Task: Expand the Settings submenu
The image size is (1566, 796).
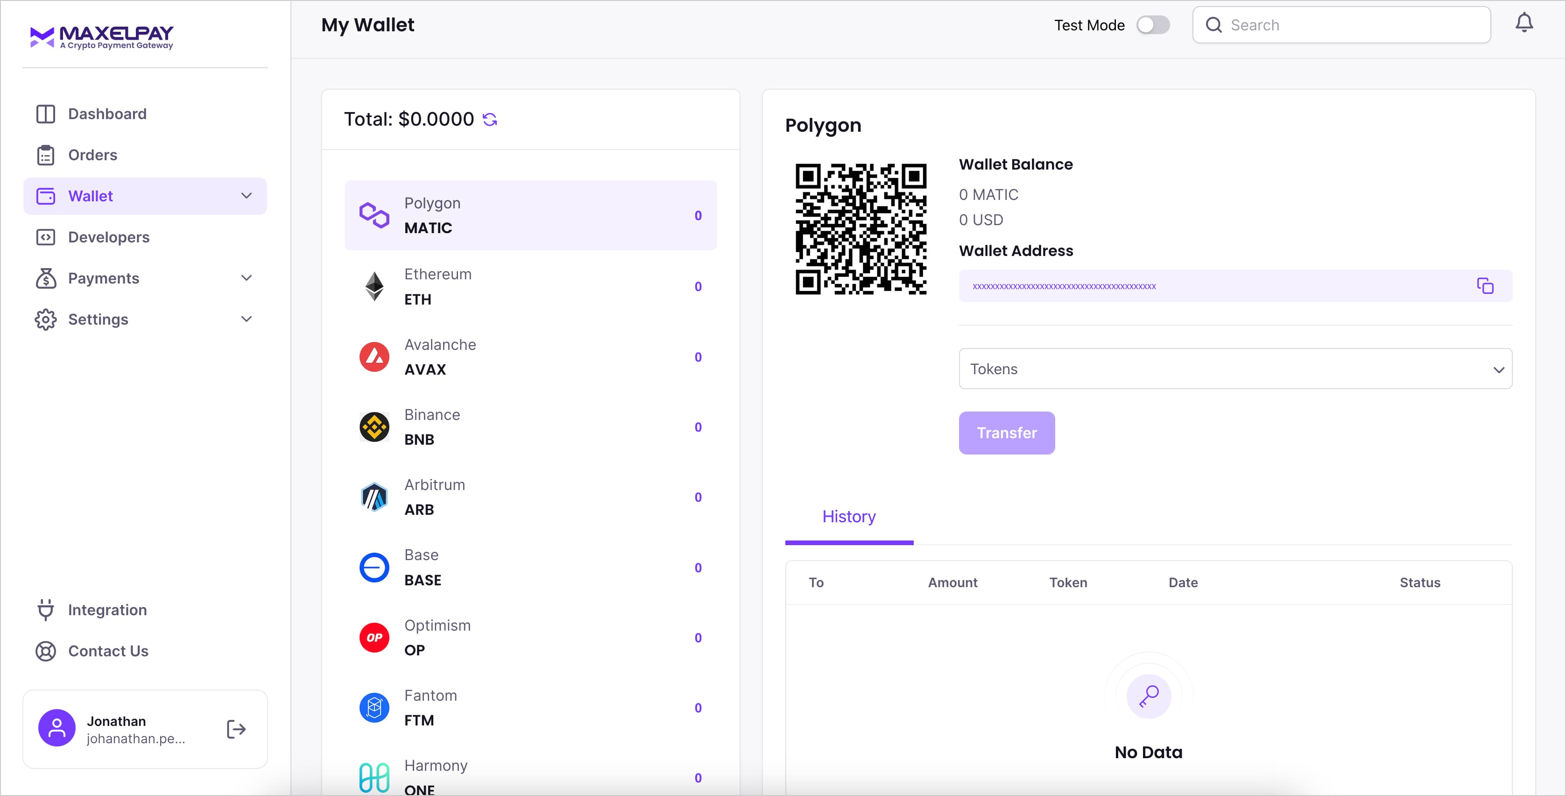Action: coord(246,319)
